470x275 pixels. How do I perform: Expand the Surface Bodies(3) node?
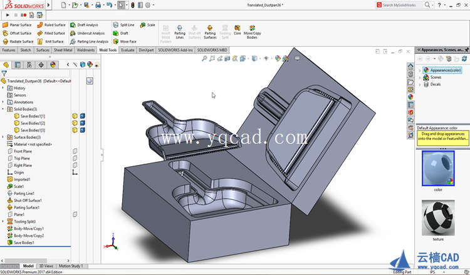pyautogui.click(x=3, y=137)
